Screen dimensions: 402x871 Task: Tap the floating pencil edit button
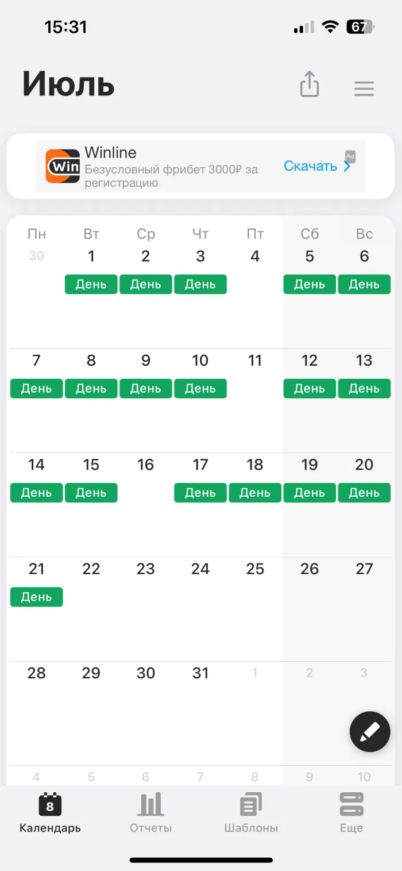[370, 731]
